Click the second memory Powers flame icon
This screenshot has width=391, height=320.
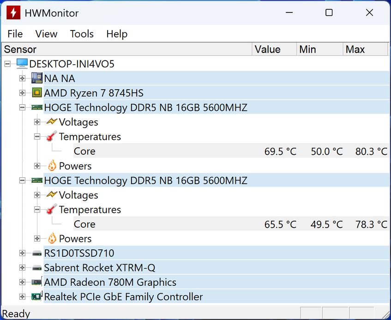52,238
